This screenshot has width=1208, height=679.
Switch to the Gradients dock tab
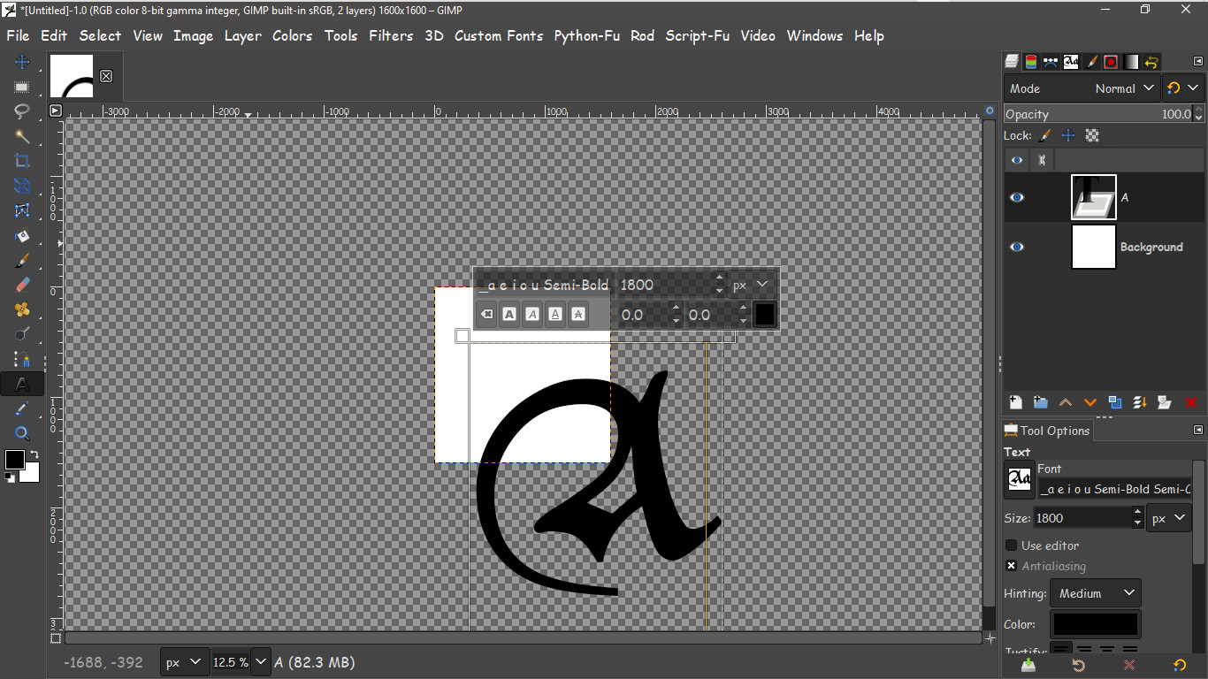point(1131,62)
